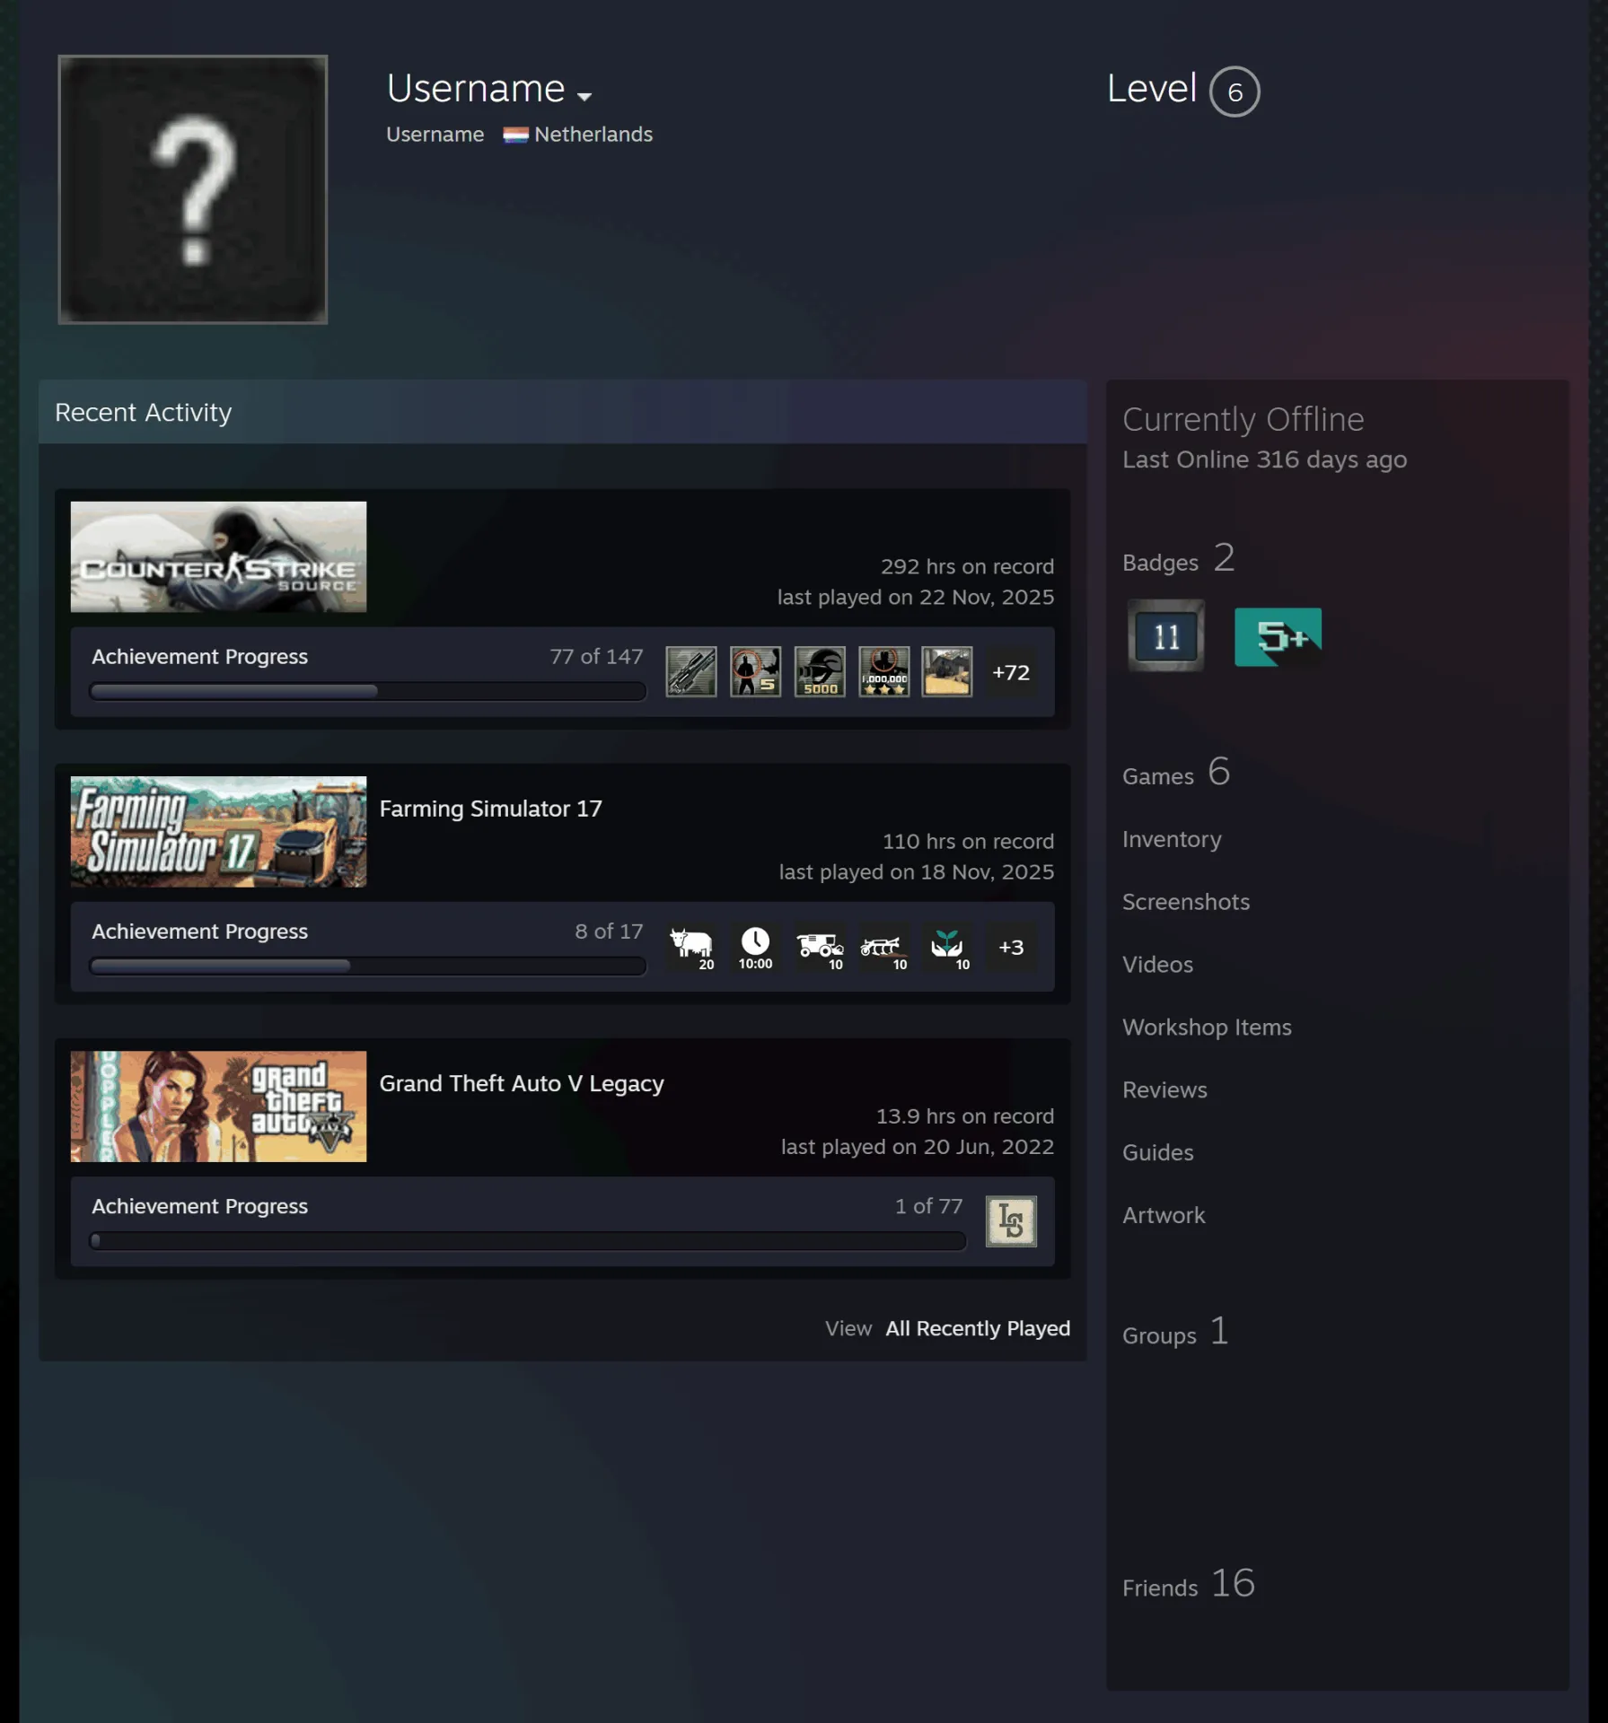Click Counter-Strike achievement icon marked 5
The height and width of the screenshot is (1723, 1608).
pyautogui.click(x=755, y=671)
